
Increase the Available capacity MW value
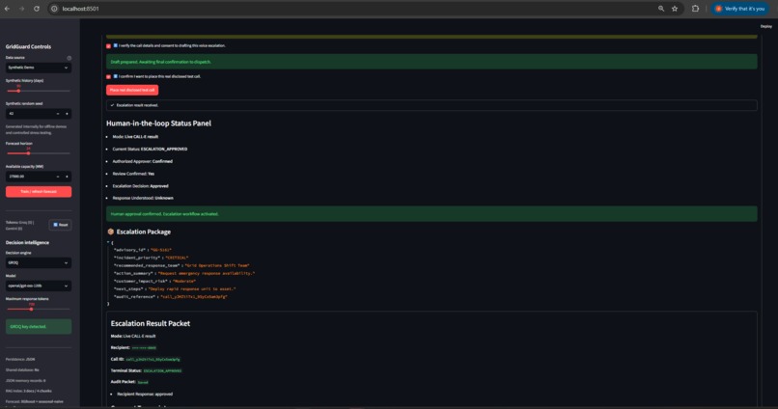tap(67, 177)
